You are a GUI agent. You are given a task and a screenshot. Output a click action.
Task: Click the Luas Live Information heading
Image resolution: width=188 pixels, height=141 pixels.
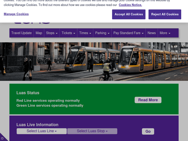pos(37,125)
